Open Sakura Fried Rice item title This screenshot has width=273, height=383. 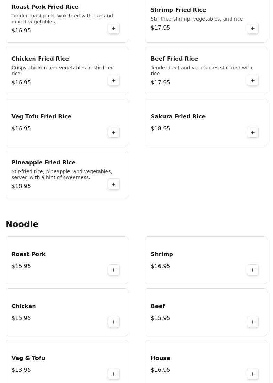click(178, 117)
